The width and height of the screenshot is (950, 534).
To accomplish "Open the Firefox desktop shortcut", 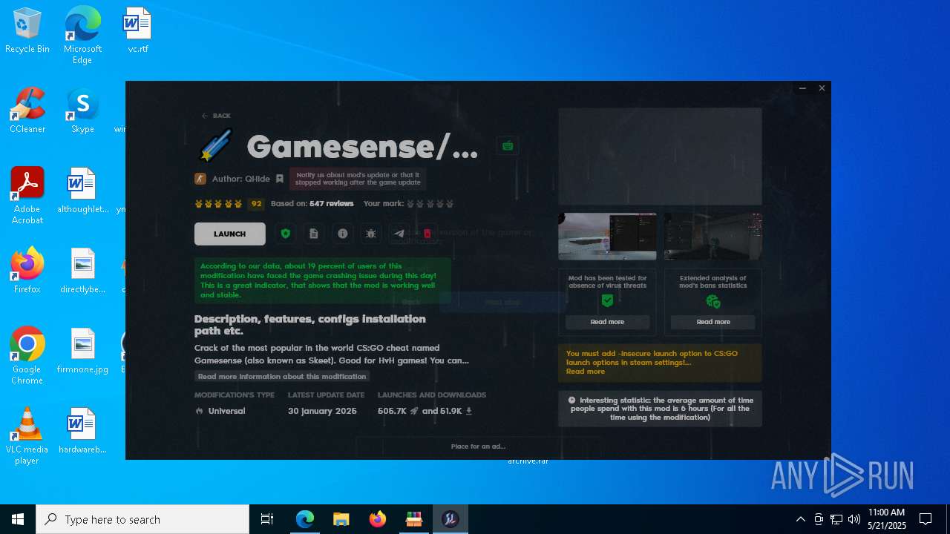I will (27, 271).
